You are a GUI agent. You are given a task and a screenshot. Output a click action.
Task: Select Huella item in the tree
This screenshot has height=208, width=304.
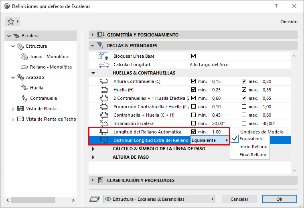36,88
